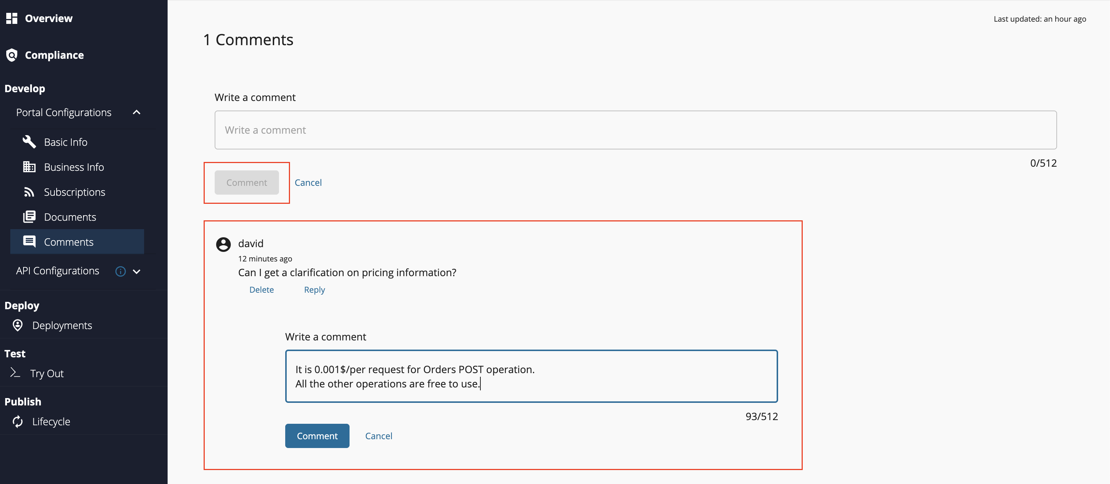Click the Subscriptions feed icon

(x=29, y=192)
